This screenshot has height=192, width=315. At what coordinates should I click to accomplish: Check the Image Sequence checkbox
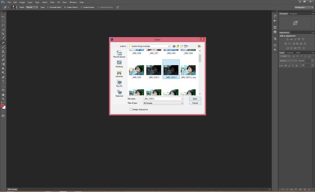click(x=131, y=109)
